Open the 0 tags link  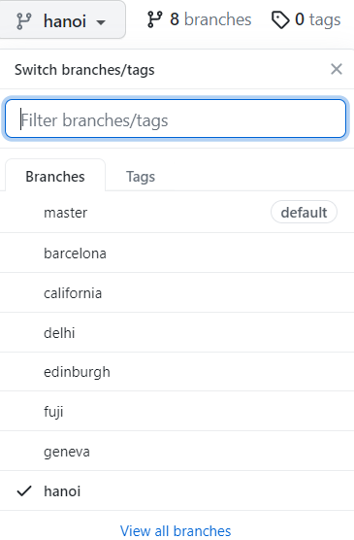tap(306, 19)
